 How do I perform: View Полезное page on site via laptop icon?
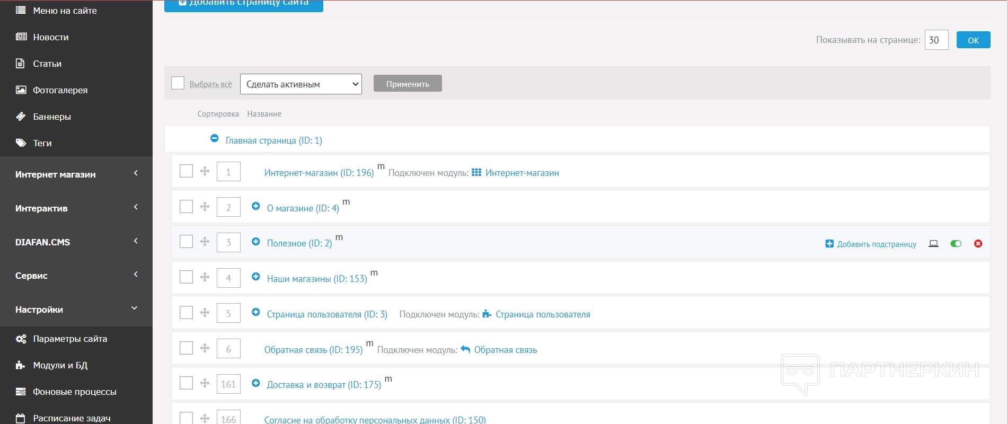[x=934, y=244]
